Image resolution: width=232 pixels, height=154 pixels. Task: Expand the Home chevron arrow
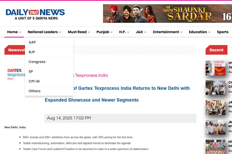(x=20, y=32)
